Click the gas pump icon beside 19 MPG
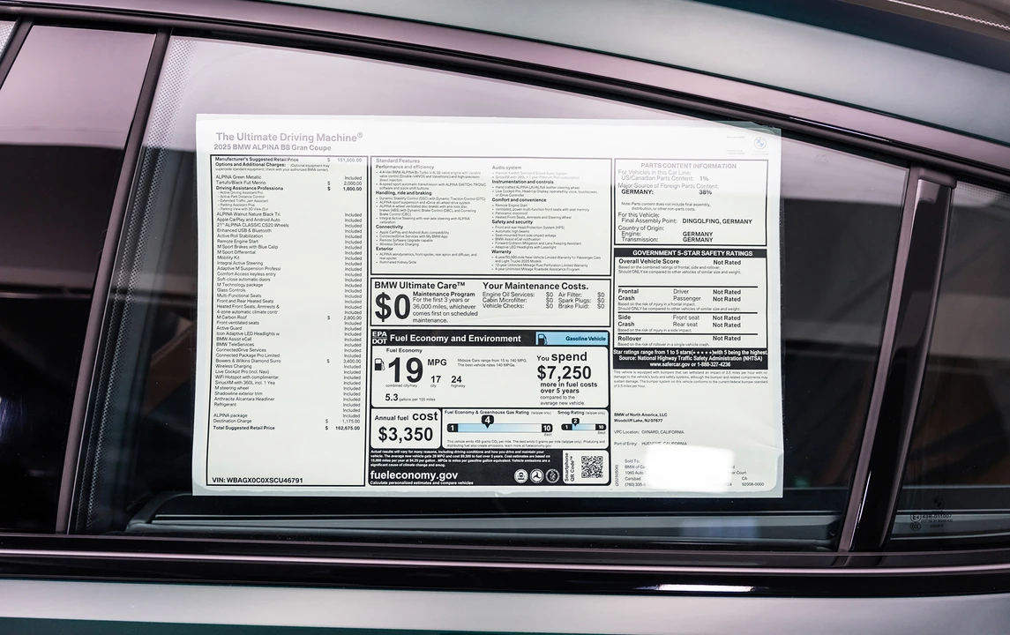The width and height of the screenshot is (1010, 635). click(379, 364)
